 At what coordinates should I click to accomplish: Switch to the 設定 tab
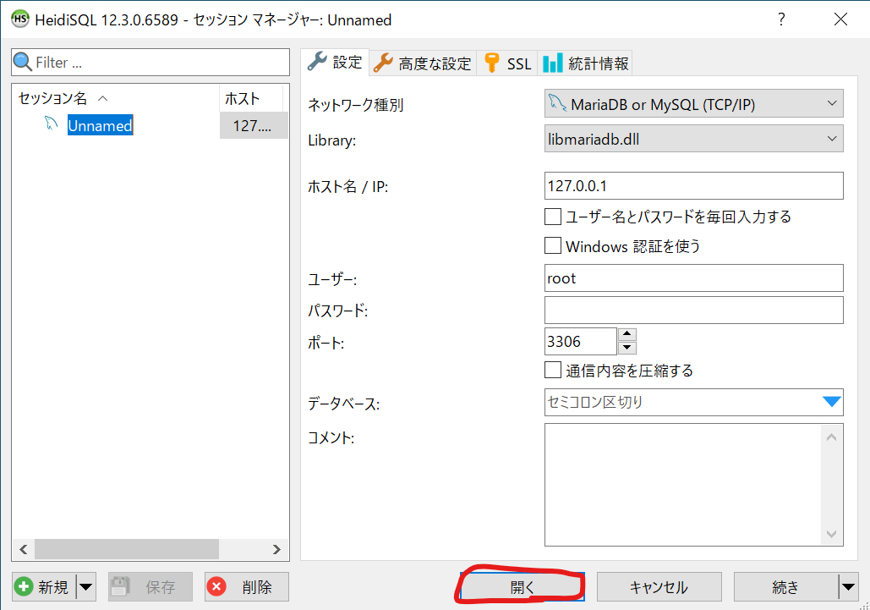[x=334, y=62]
